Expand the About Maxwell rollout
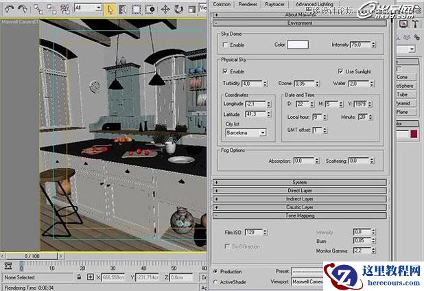The width and height of the screenshot is (424, 291). pyautogui.click(x=300, y=15)
